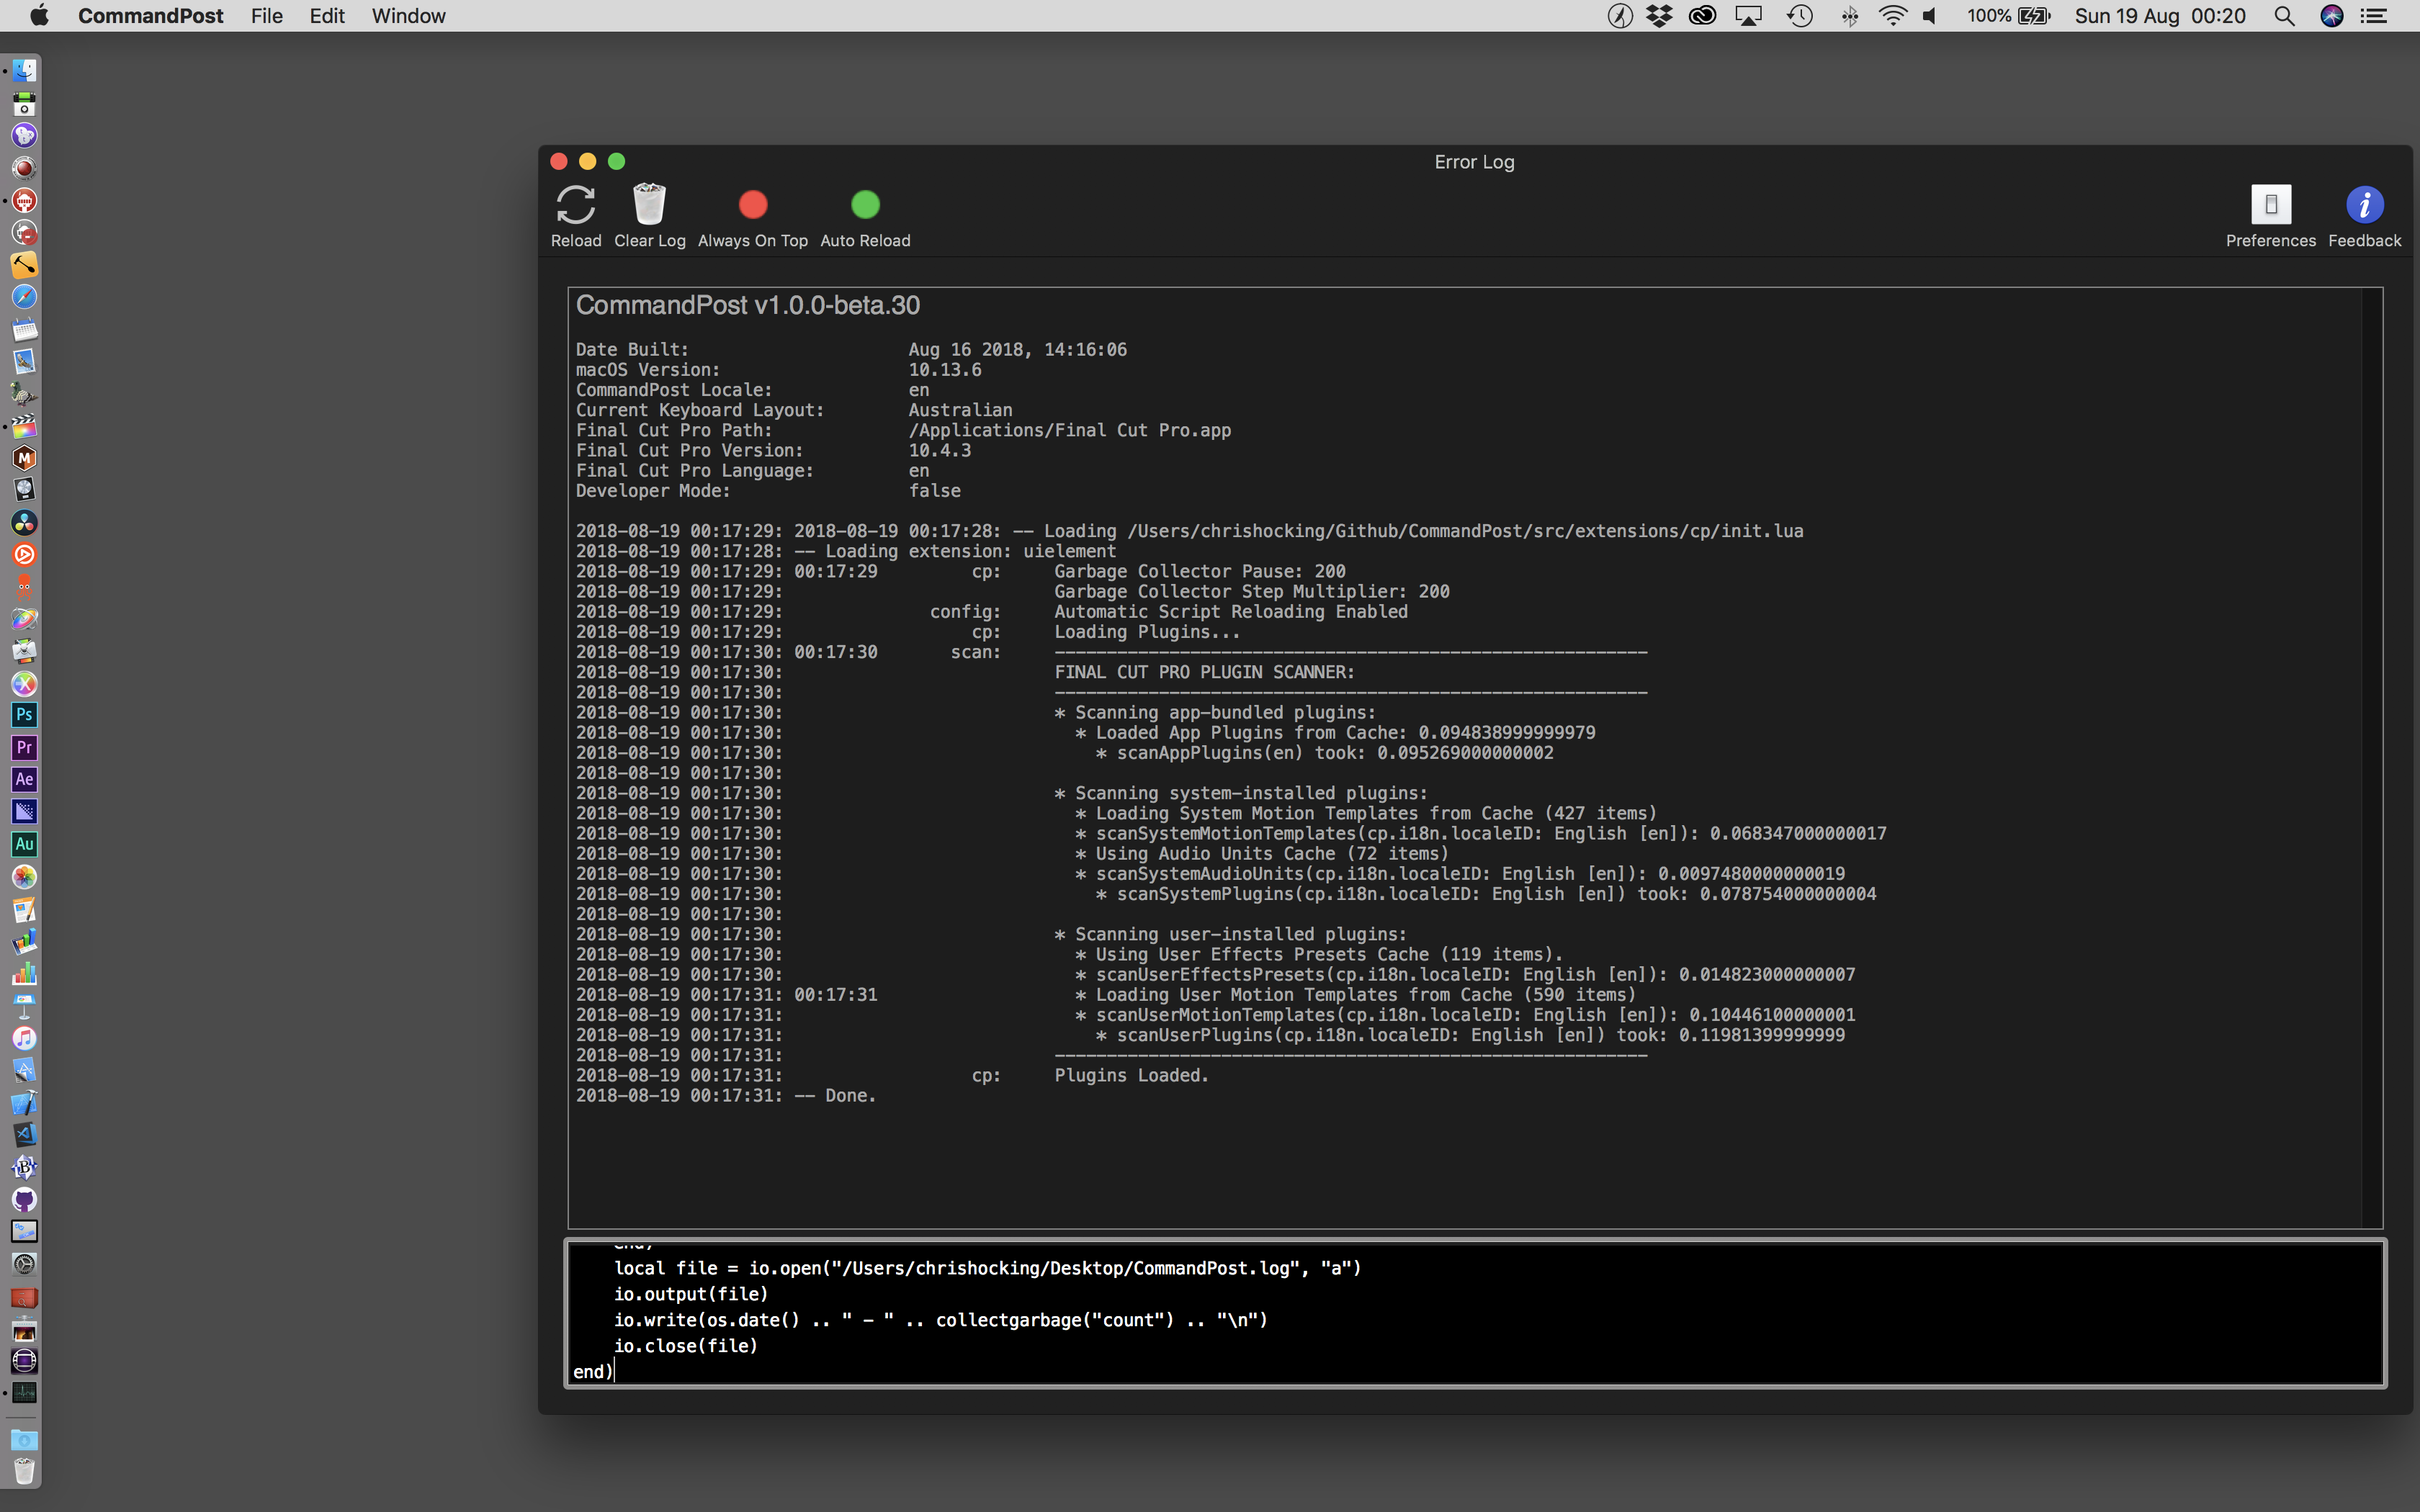Clear the error log contents

(x=649, y=207)
